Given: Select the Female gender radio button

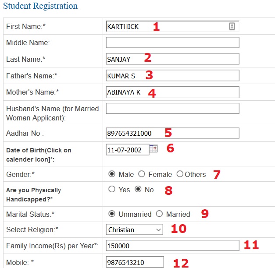Looking at the screenshot, I should pyautogui.click(x=142, y=174).
